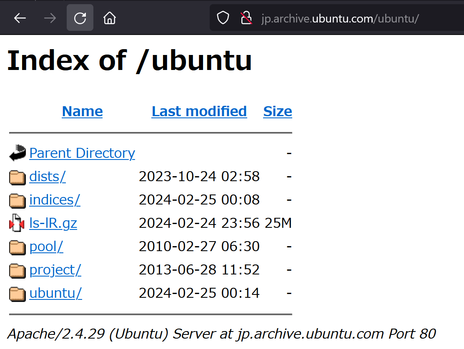Click the insecure connection padlock icon

click(246, 18)
